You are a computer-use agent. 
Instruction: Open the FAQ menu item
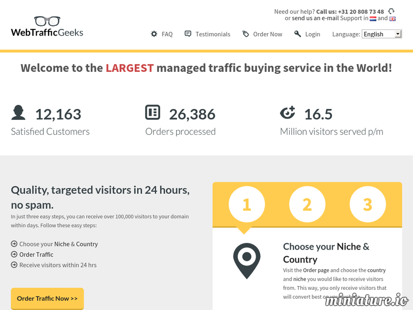tap(167, 34)
